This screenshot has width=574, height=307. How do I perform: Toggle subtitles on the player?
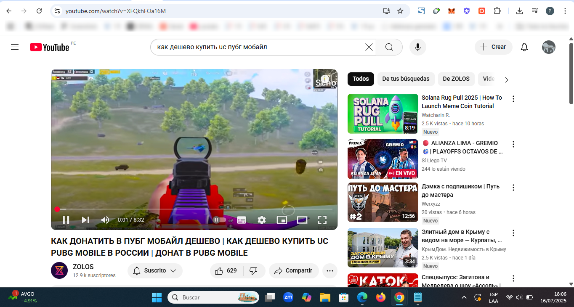242,220
